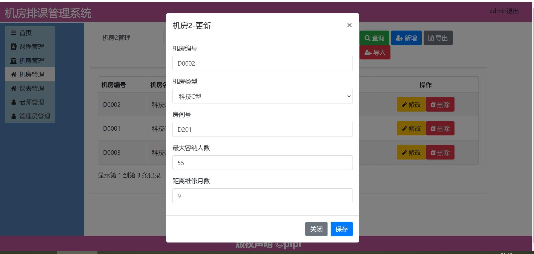Click the 距离维修月数 input with 9

[x=262, y=196]
